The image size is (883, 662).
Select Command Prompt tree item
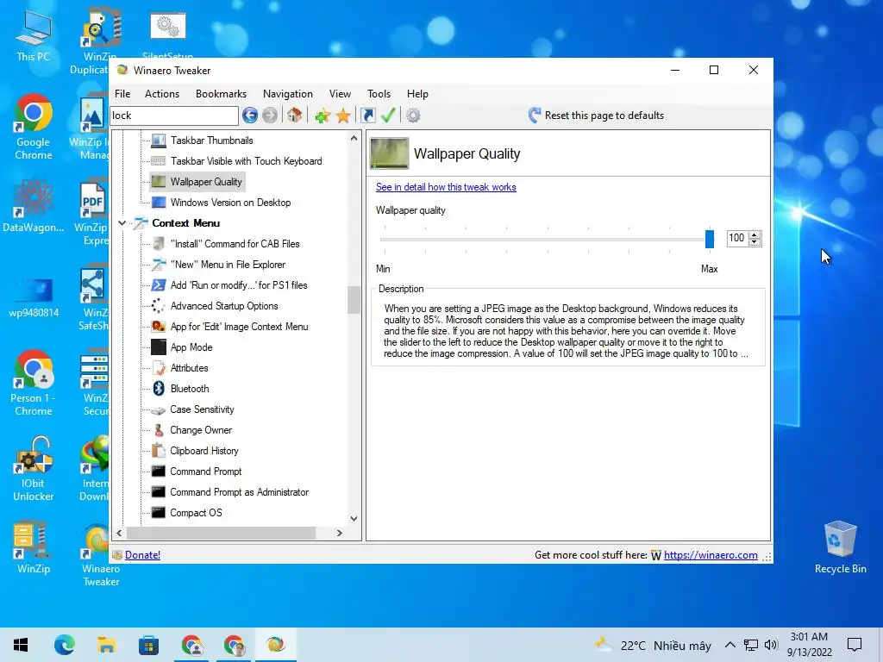point(205,472)
